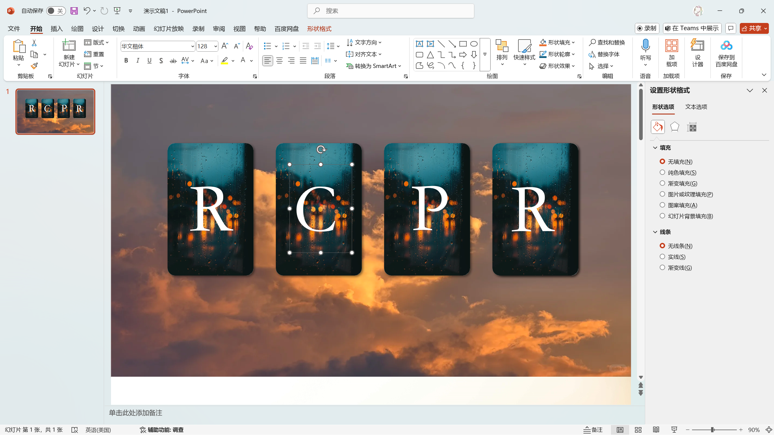The image size is (774, 435).
Task: Apply strikethrough formatting
Action: point(173,61)
